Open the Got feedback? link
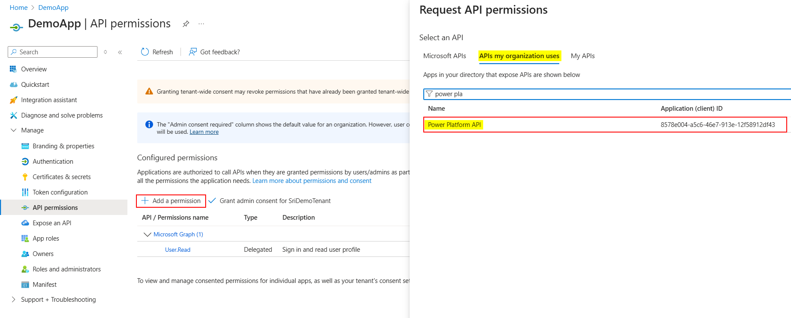Screen dimensions: 791x318 click(220, 52)
